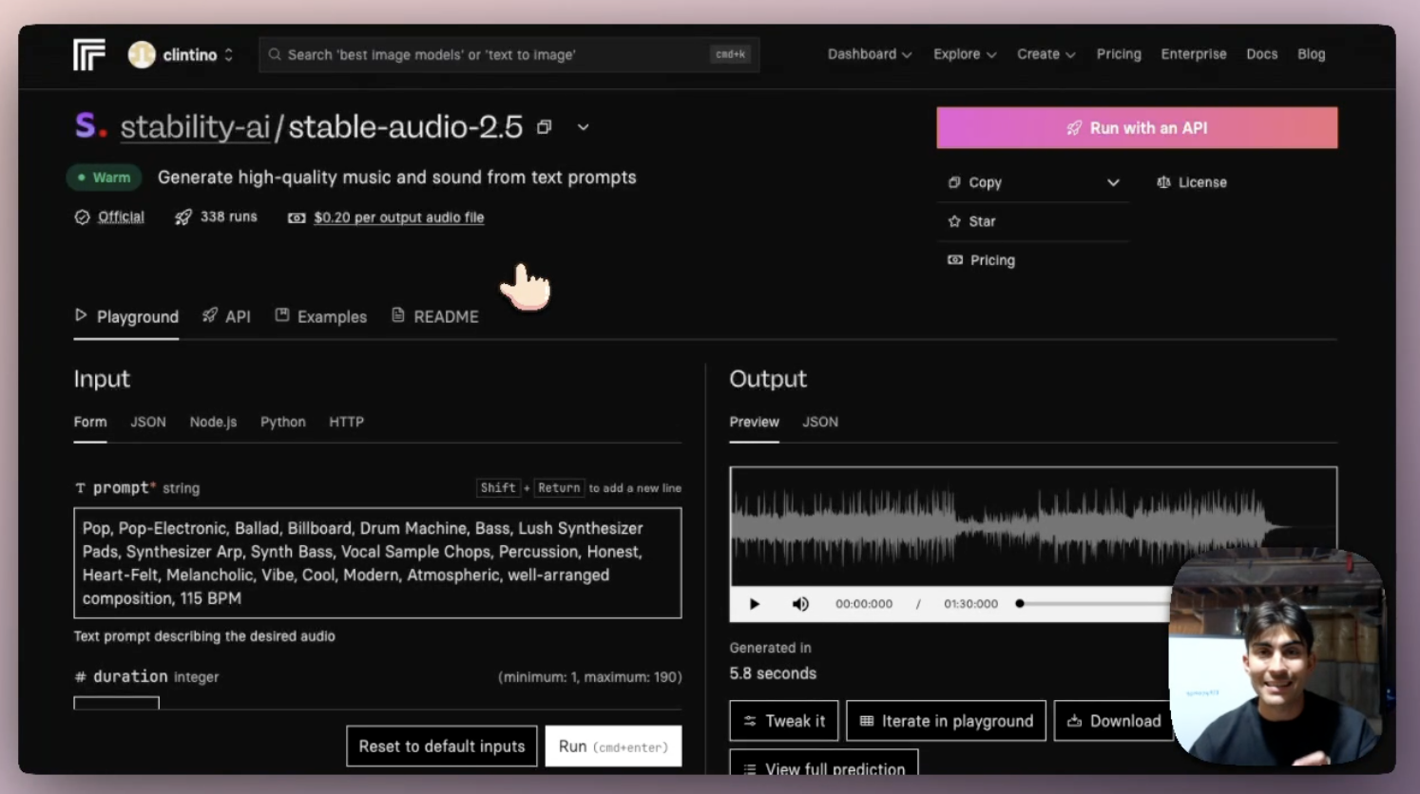The image size is (1420, 794).
Task: Click inside the prompt text area
Action: [377, 563]
